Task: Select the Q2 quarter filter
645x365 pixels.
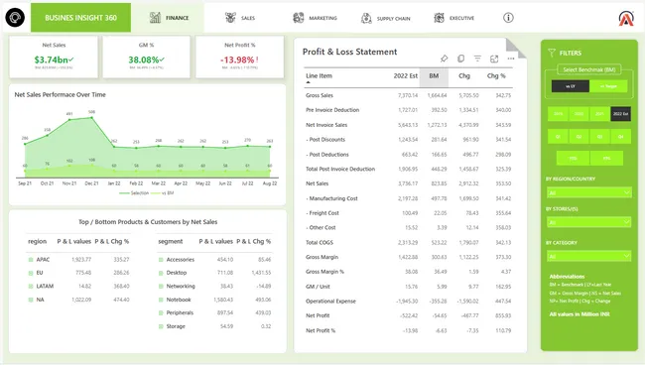Action: tap(579, 137)
